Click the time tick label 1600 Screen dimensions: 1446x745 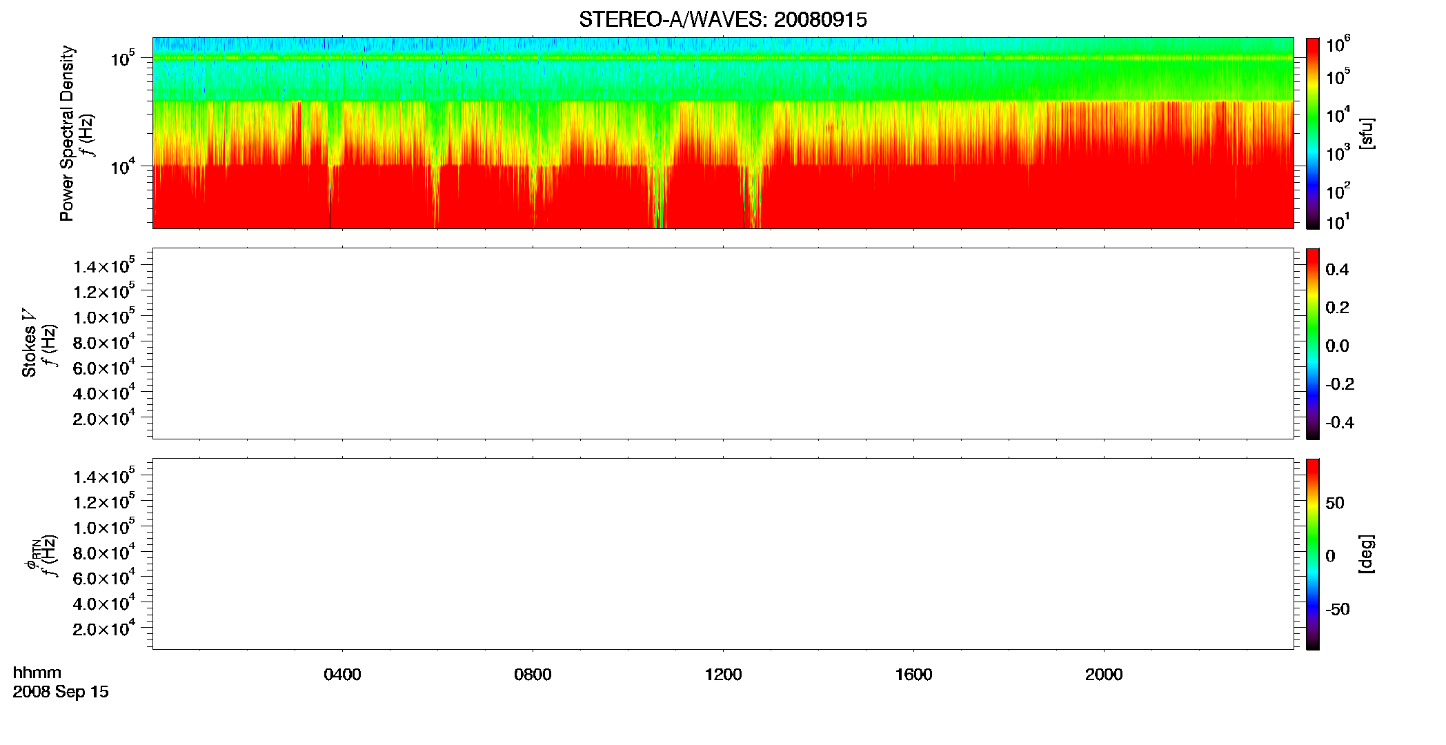coord(913,675)
